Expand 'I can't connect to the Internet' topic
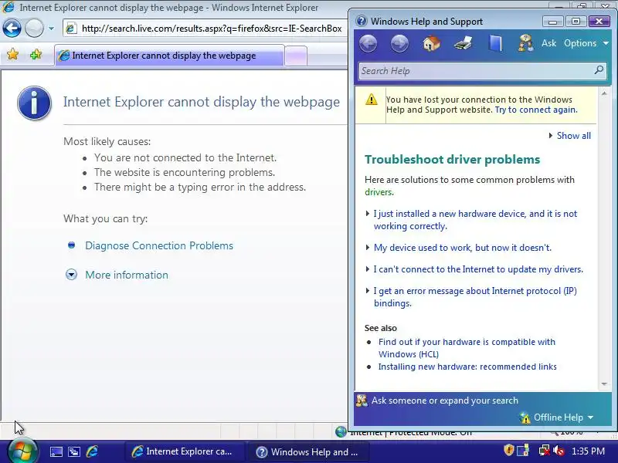This screenshot has width=618, height=463. coord(477,269)
